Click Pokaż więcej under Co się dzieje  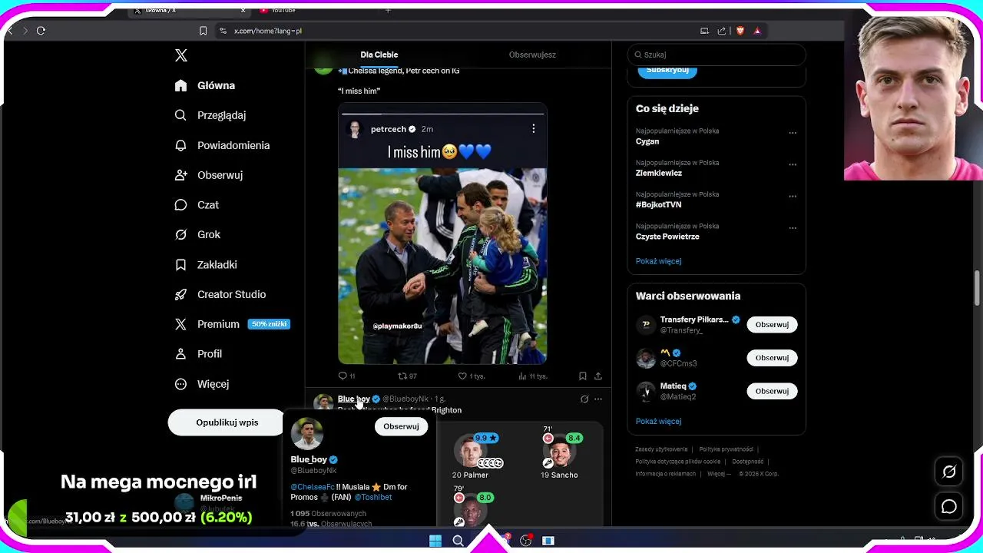[658, 261]
